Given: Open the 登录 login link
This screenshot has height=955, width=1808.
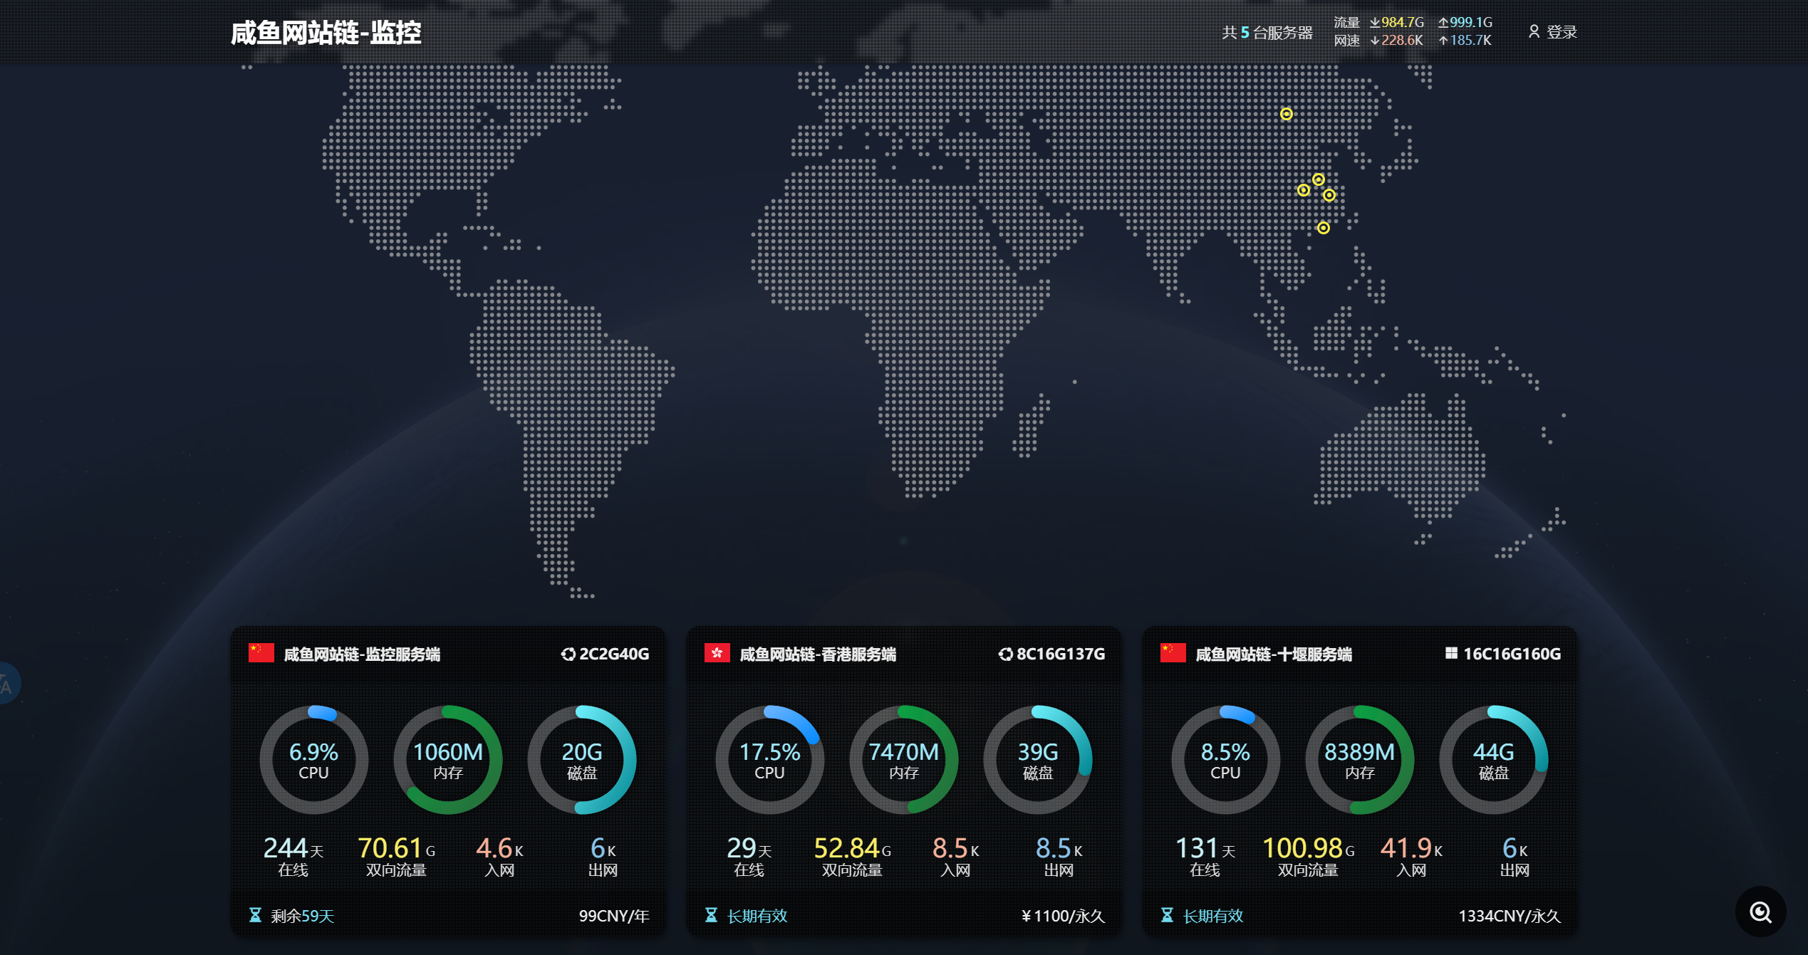Looking at the screenshot, I should pos(1562,32).
